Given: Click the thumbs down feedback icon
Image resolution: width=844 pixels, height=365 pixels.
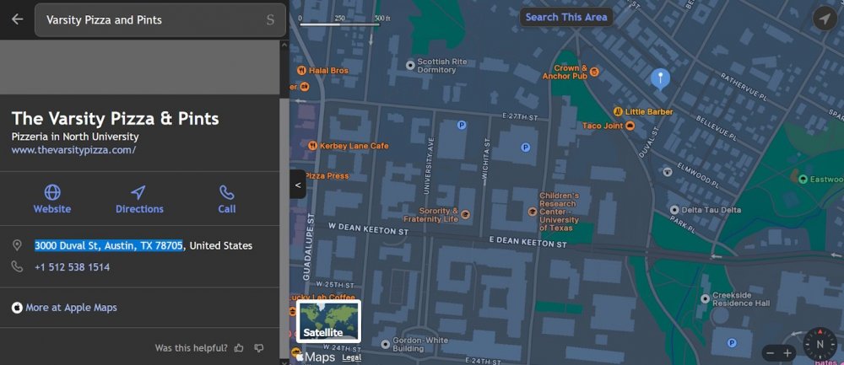Looking at the screenshot, I should pos(259,348).
